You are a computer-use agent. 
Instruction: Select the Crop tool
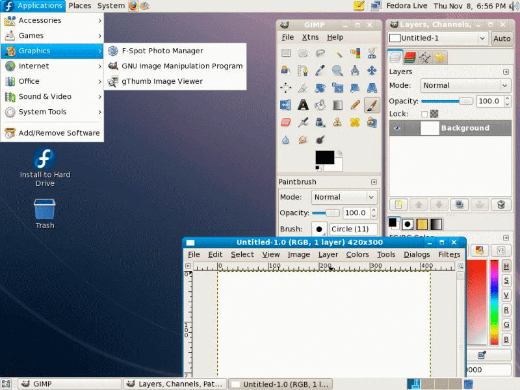303,88
